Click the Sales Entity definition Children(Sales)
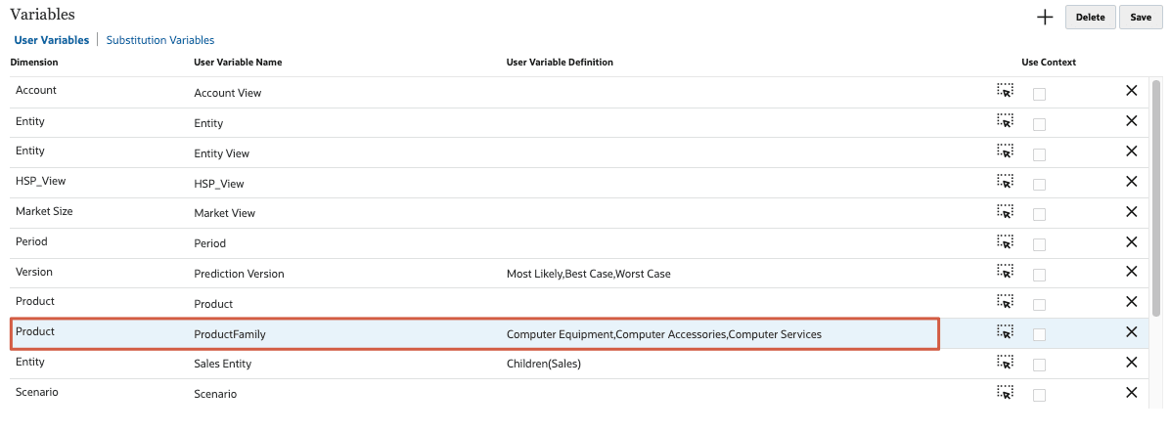The image size is (1170, 432). 546,364
